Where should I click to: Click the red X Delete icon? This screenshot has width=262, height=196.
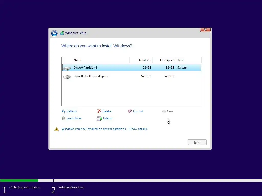(x=100, y=111)
